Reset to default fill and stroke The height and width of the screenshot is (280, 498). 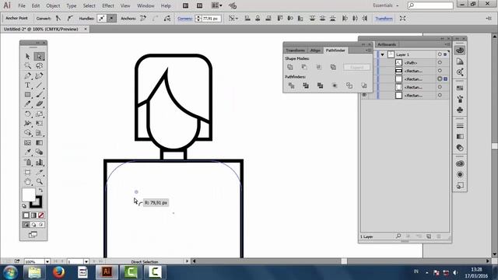(x=24, y=206)
